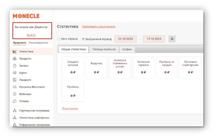Open Статистика соавторских menu text
The image size is (215, 138).
(34, 118)
